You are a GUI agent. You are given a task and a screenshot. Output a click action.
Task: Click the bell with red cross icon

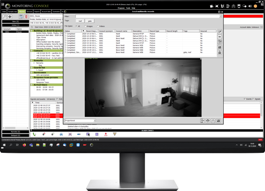44,134
